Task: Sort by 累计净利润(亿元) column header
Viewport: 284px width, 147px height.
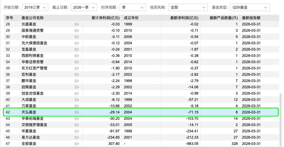Action: coord(106,18)
